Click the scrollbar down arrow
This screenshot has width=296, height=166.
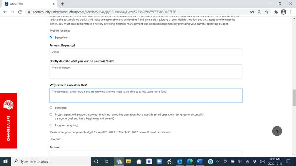[294, 155]
